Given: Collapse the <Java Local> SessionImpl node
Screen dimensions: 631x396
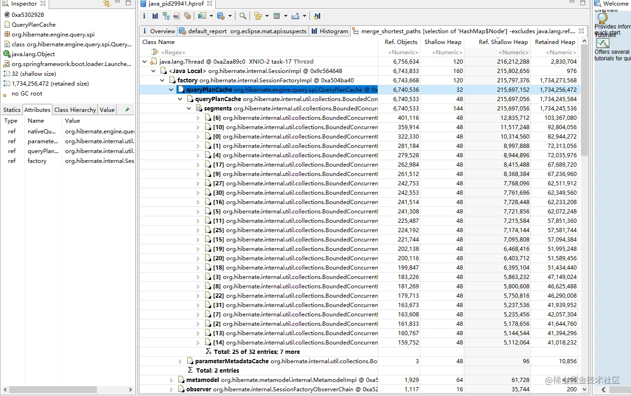Looking at the screenshot, I should coord(154,71).
